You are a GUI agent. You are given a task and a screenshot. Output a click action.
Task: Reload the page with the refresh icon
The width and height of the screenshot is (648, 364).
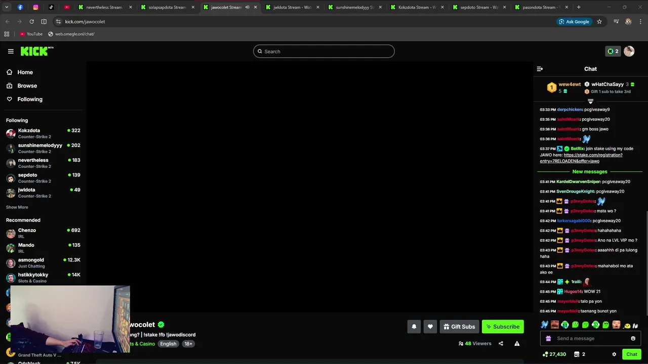pos(31,22)
